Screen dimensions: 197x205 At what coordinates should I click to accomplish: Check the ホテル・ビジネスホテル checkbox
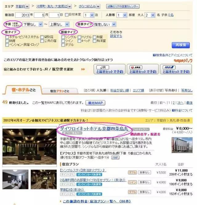(7, 37)
